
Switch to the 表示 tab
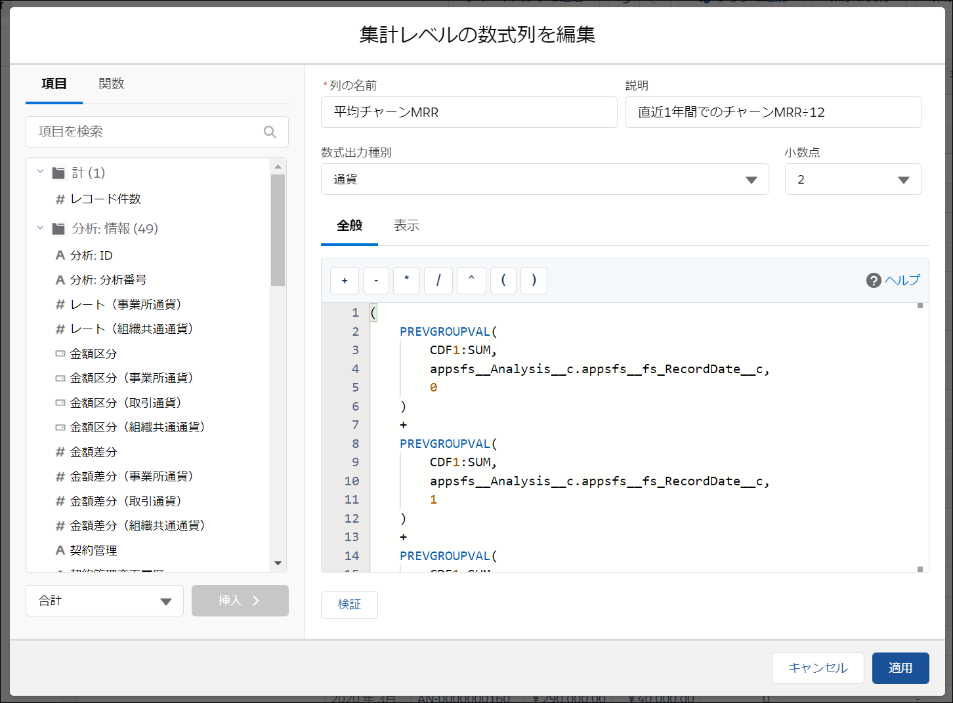(406, 226)
